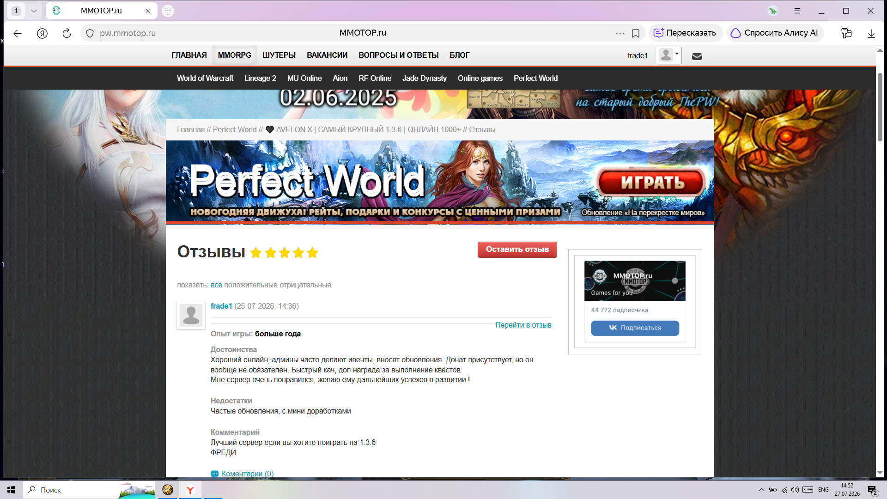The height and width of the screenshot is (499, 887).
Task: Open the ГЛАВНАЯ menu item
Action: pyautogui.click(x=189, y=55)
